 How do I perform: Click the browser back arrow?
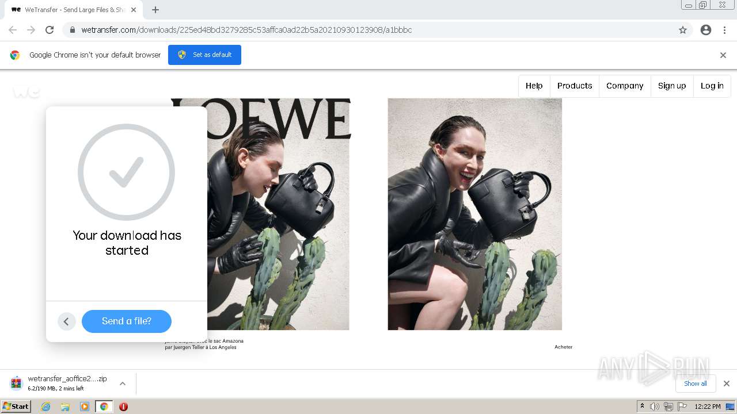[x=13, y=30]
